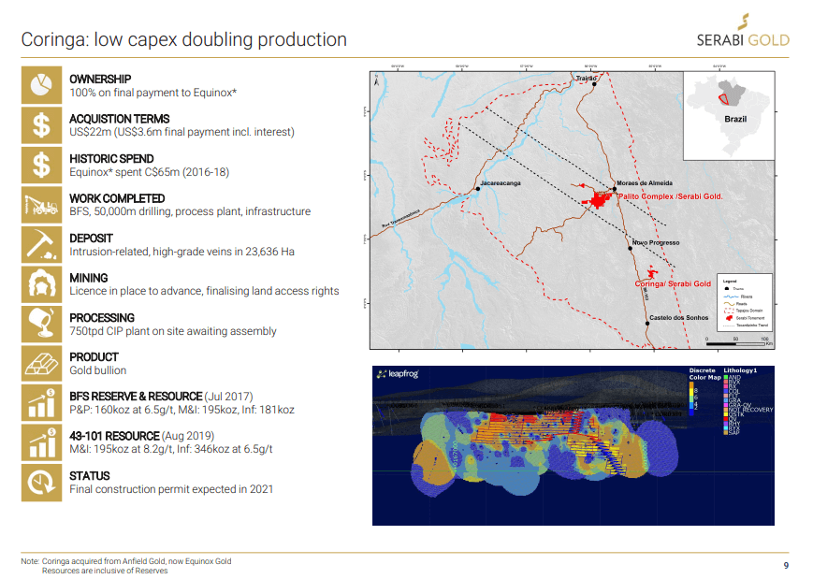Click the Work Completed drilling rig icon
813x579 pixels.
41,205
